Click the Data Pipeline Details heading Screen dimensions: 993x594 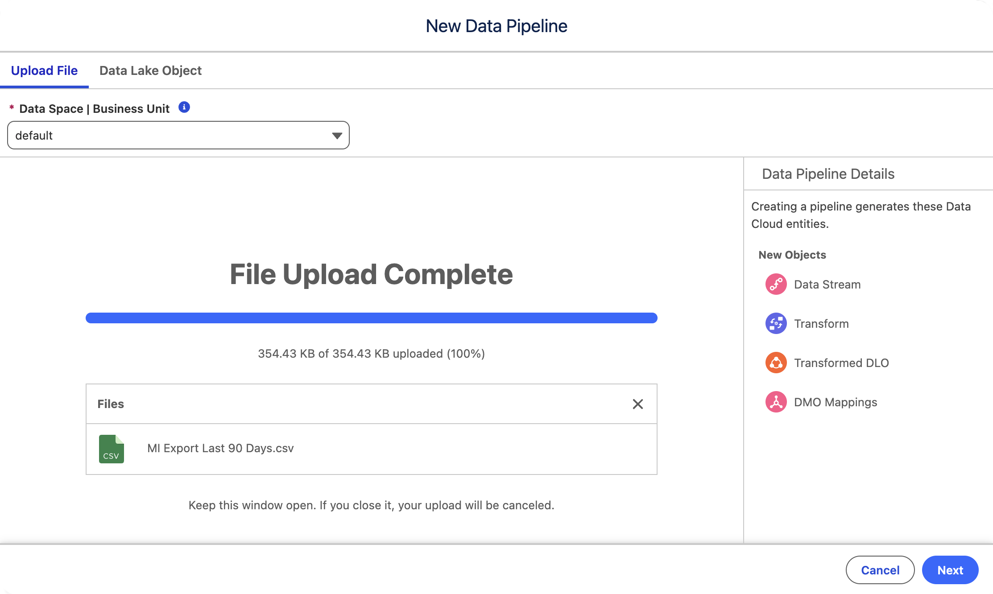[828, 174]
